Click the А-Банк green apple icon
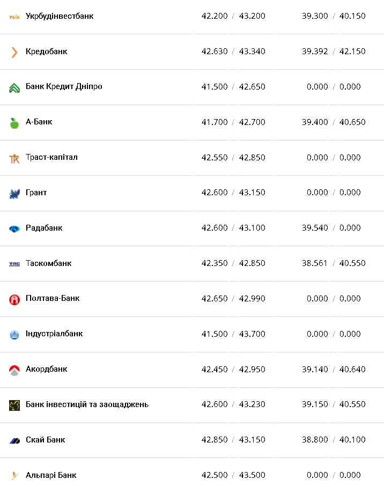 click(x=14, y=123)
